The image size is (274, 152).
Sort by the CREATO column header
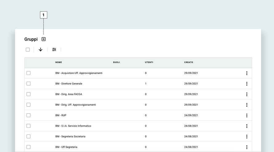[x=188, y=62]
